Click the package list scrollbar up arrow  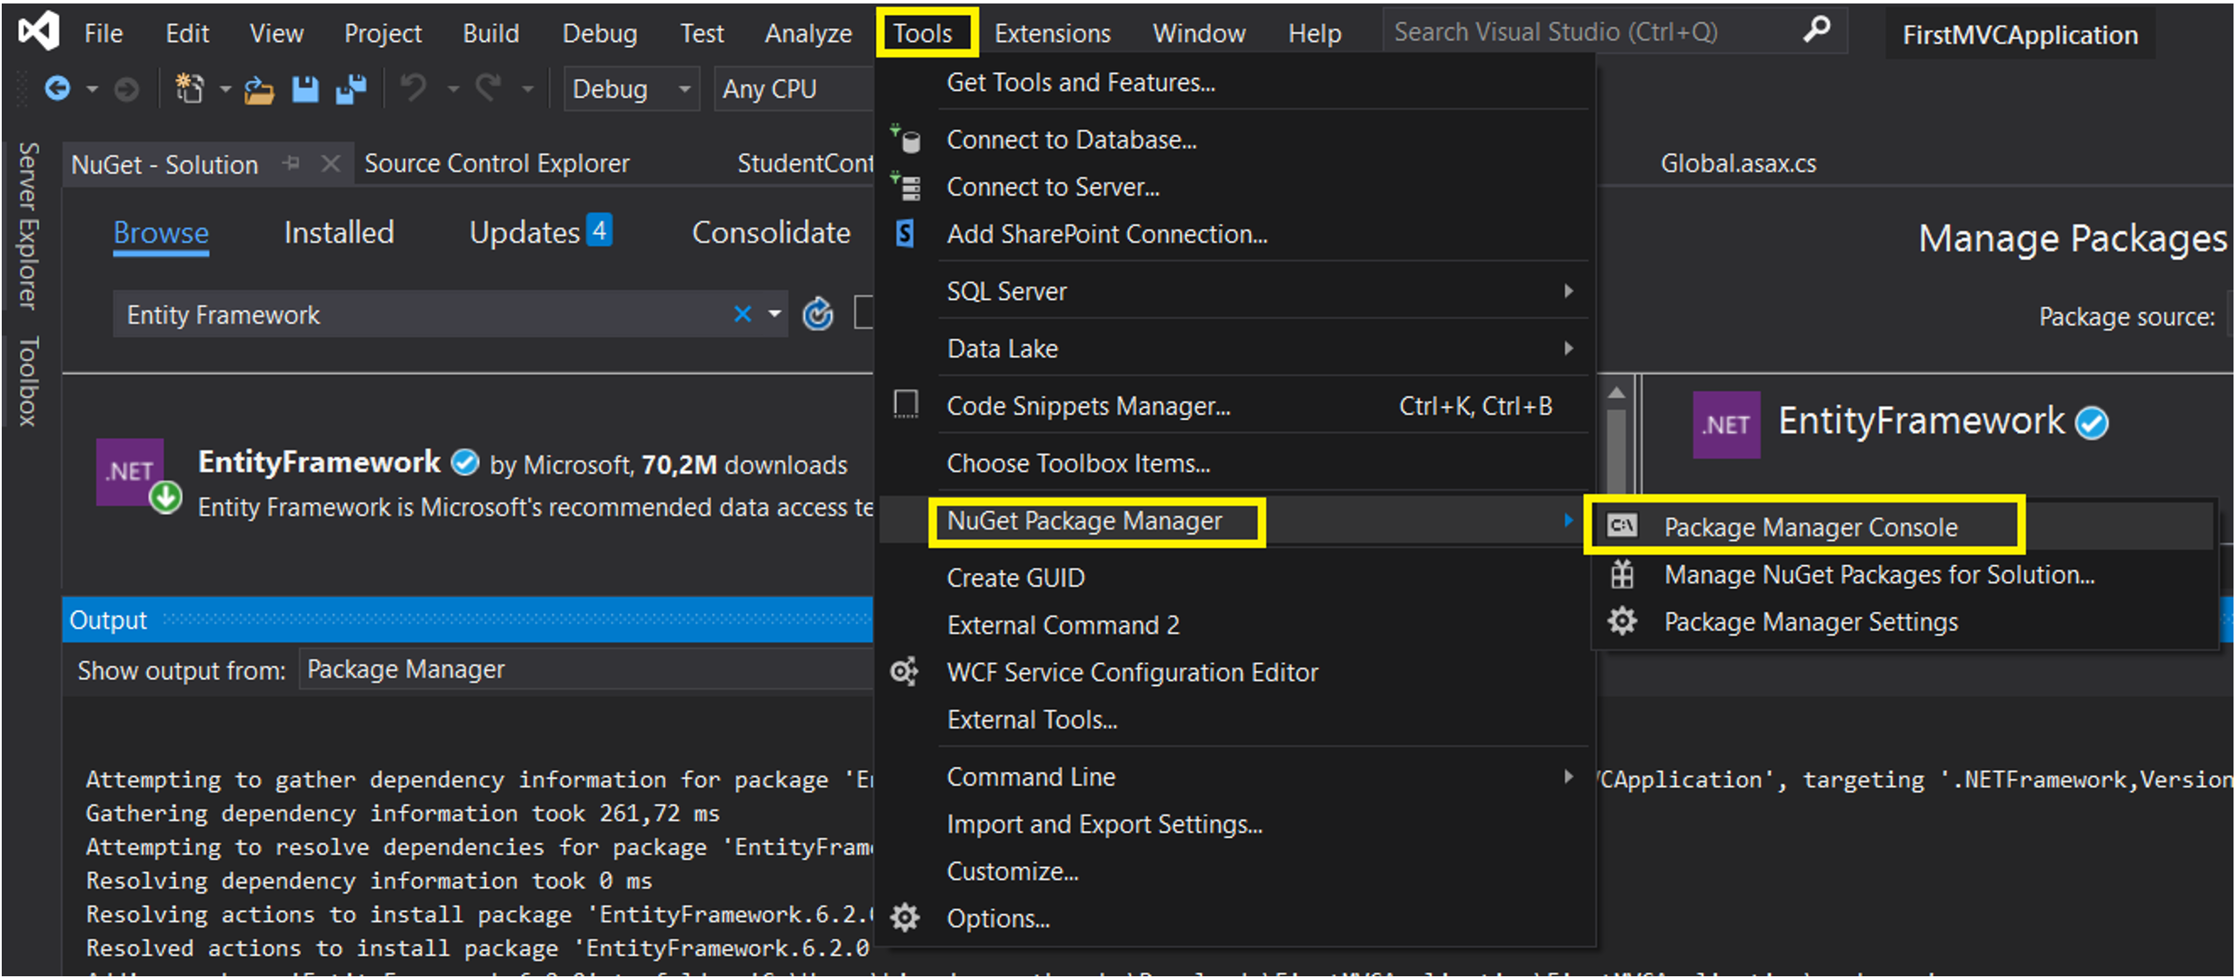tap(1616, 393)
